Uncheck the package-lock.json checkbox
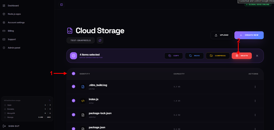This screenshot has width=274, height=130. pos(74,115)
